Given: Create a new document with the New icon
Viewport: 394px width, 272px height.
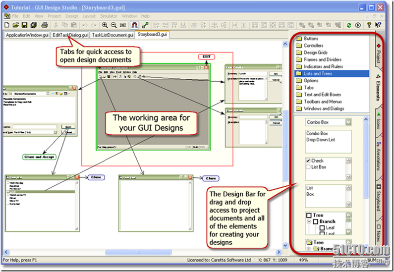Looking at the screenshot, I should coord(7,25).
